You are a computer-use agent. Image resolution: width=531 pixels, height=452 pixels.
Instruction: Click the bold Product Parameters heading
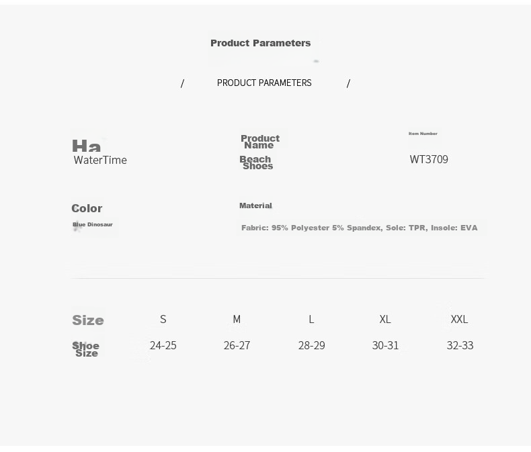[260, 43]
